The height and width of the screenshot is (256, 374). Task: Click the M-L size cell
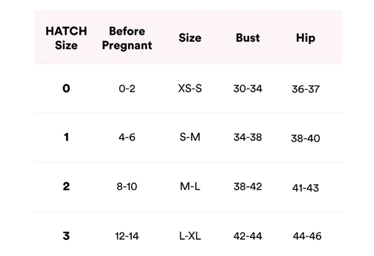tap(190, 187)
